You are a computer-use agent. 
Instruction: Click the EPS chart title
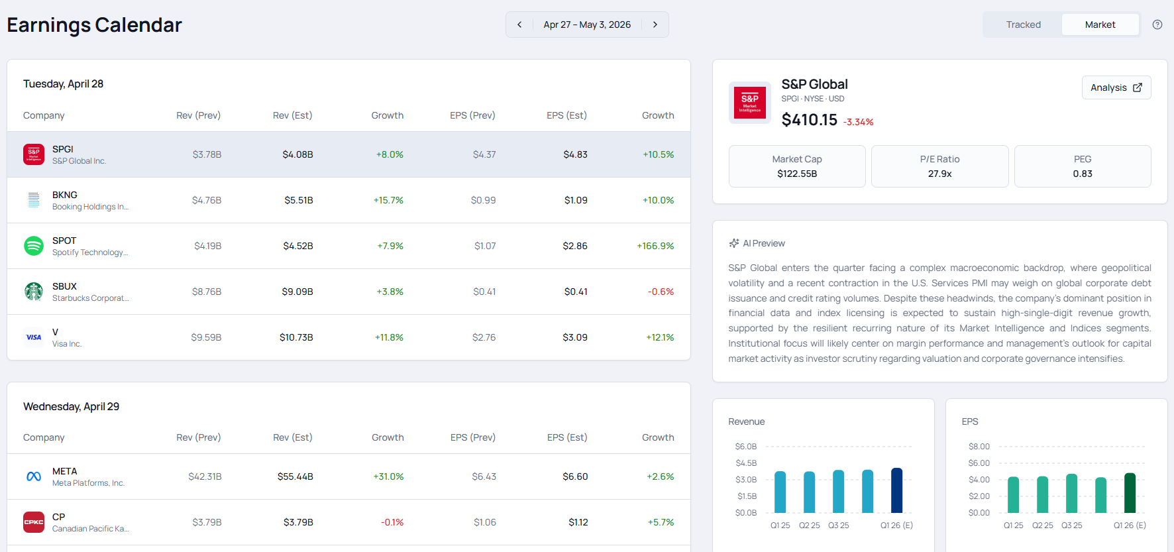tap(970, 421)
